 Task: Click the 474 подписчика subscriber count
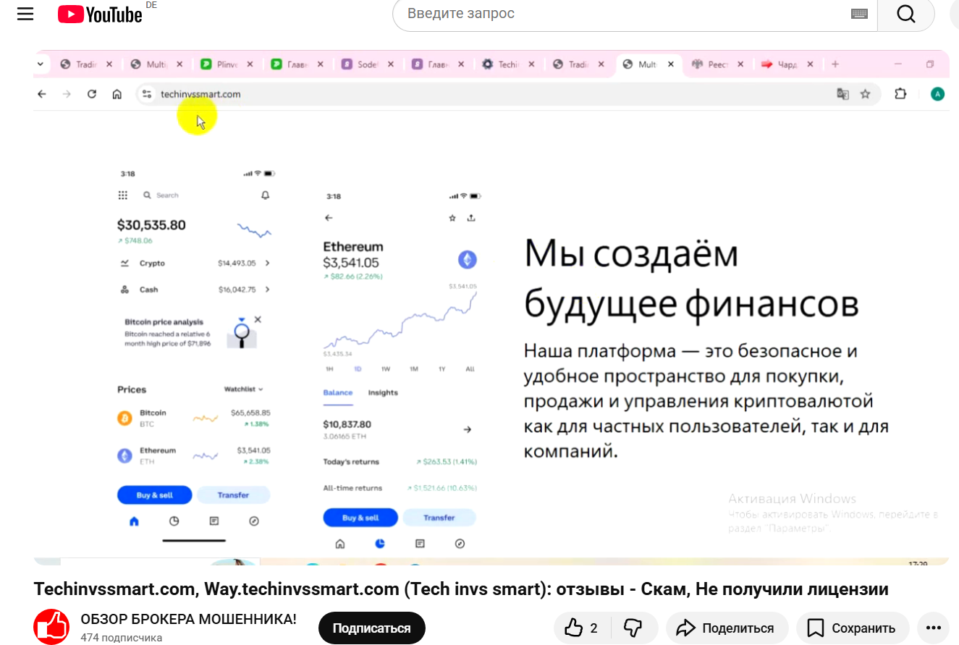click(122, 638)
